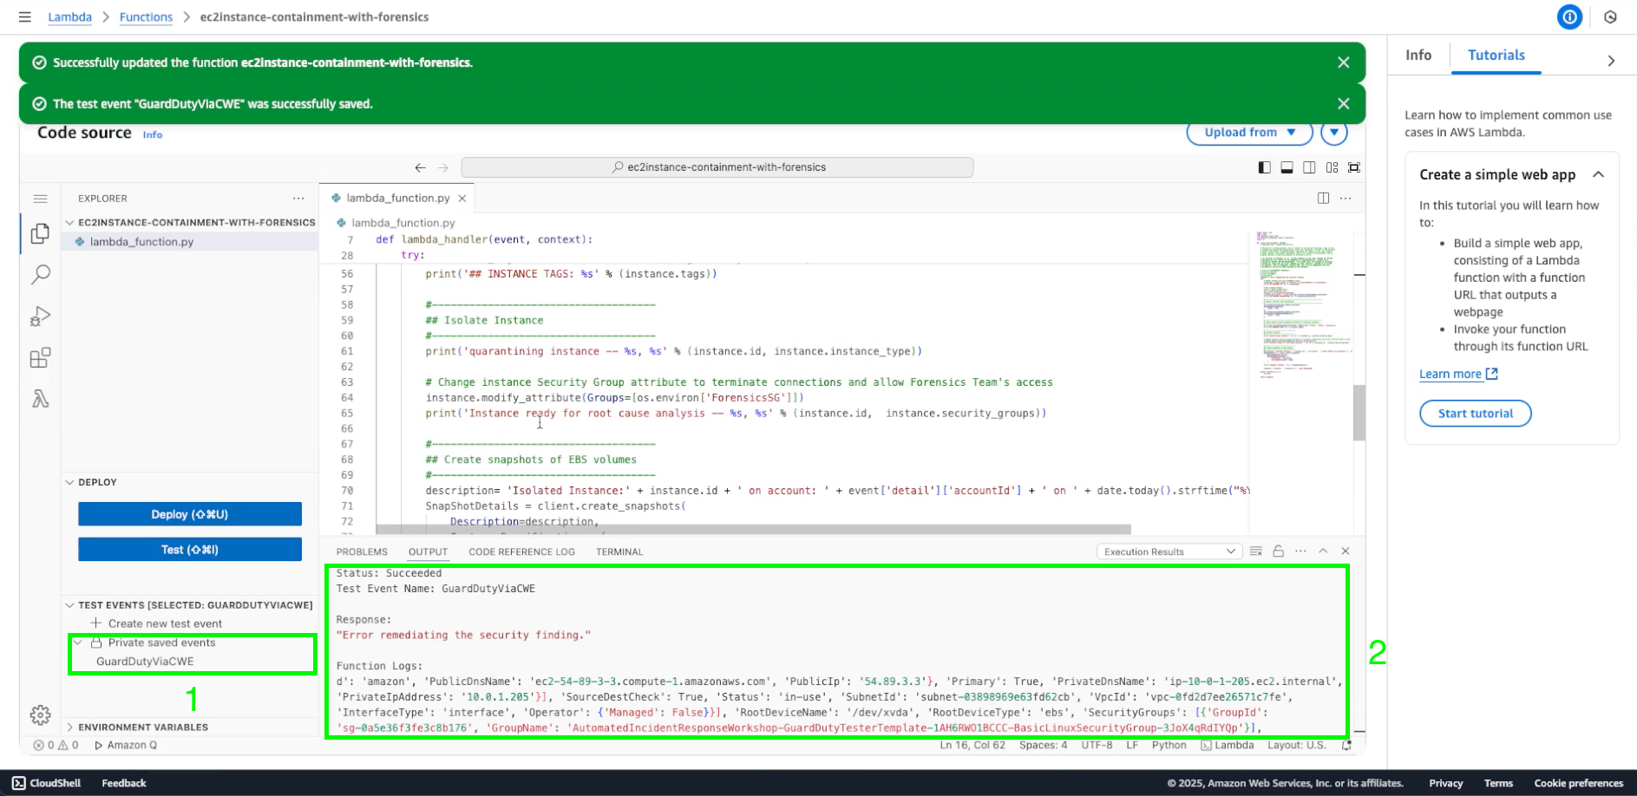Open editor more actions ellipsis
Viewport: 1637px width, 796px height.
pyautogui.click(x=1346, y=199)
